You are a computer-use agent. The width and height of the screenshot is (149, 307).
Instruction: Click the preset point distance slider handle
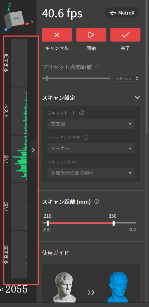click(47, 78)
